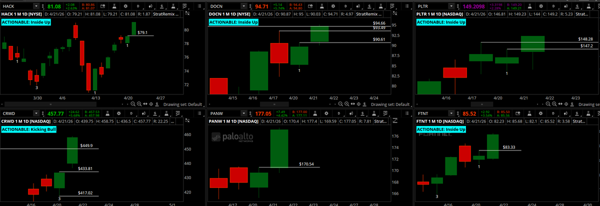Toggle price axis scale icon in PANW chart
This screenshot has height=206, width=600.
click(395, 120)
